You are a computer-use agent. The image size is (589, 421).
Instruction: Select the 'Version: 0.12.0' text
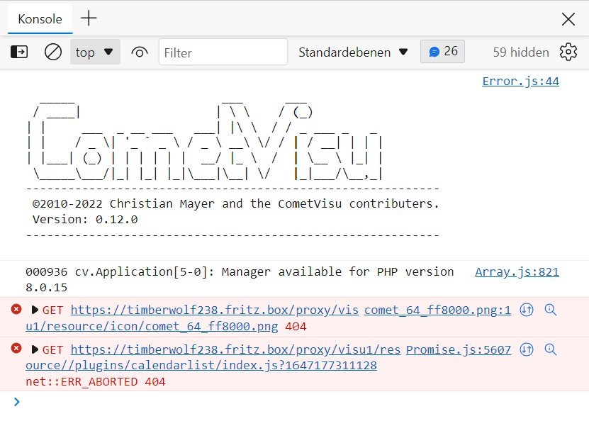pos(85,219)
